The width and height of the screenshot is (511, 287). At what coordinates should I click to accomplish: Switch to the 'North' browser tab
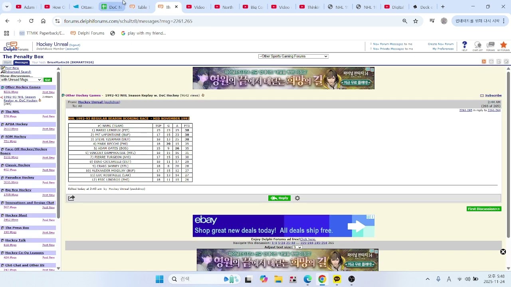(x=224, y=7)
